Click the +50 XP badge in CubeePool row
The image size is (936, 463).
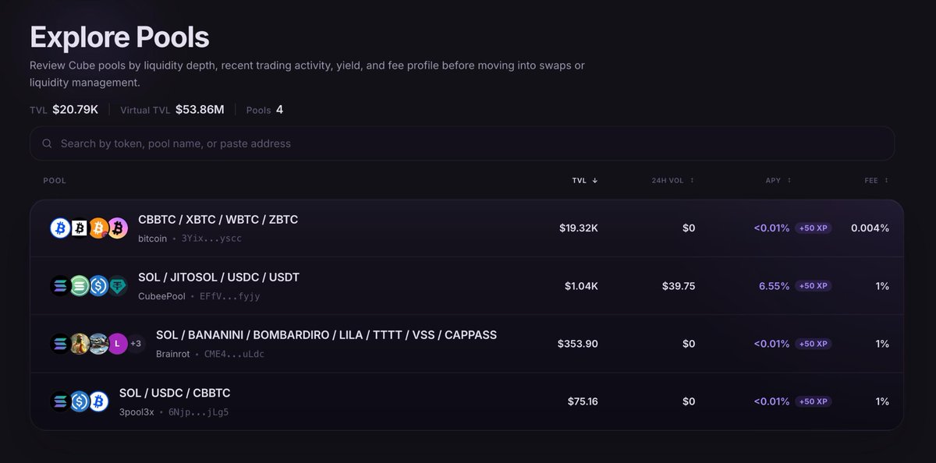point(814,286)
